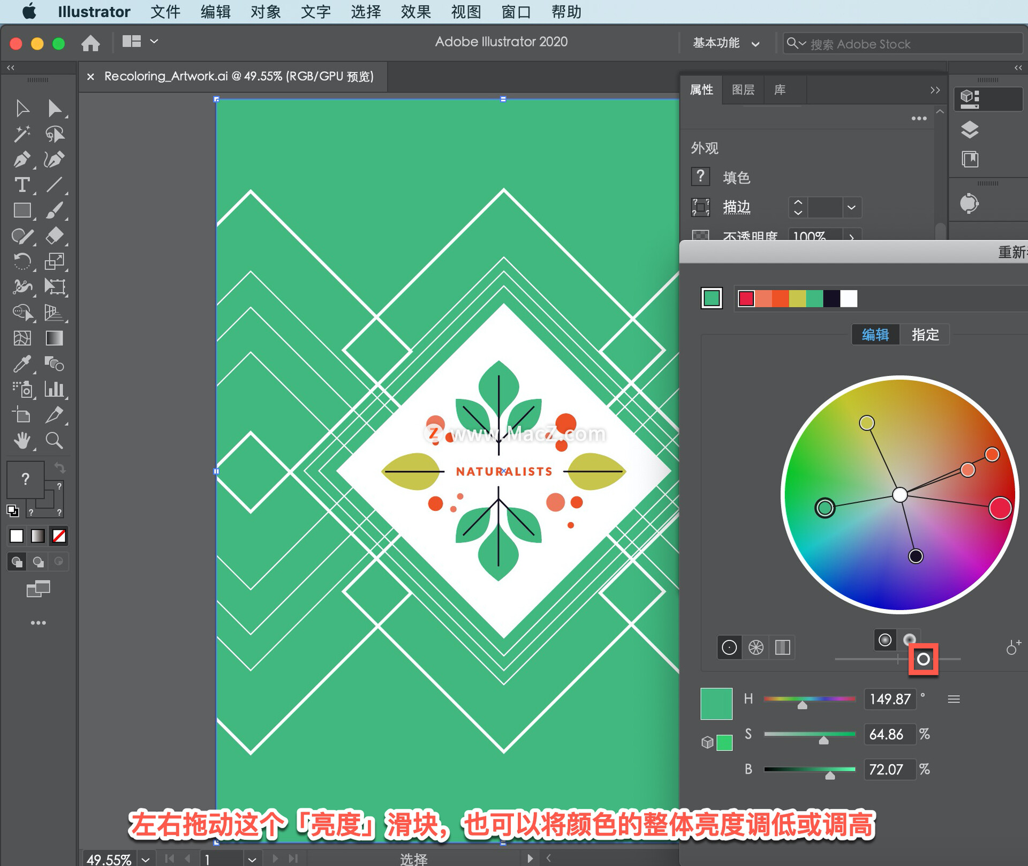Expand the stroke weight dropdown
Image resolution: width=1028 pixels, height=866 pixels.
click(x=851, y=207)
